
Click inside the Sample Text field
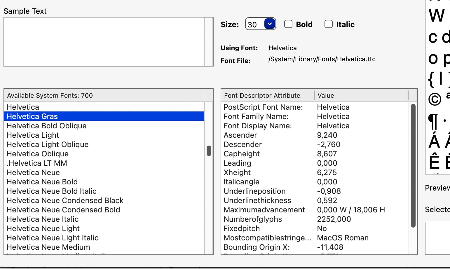[104, 42]
